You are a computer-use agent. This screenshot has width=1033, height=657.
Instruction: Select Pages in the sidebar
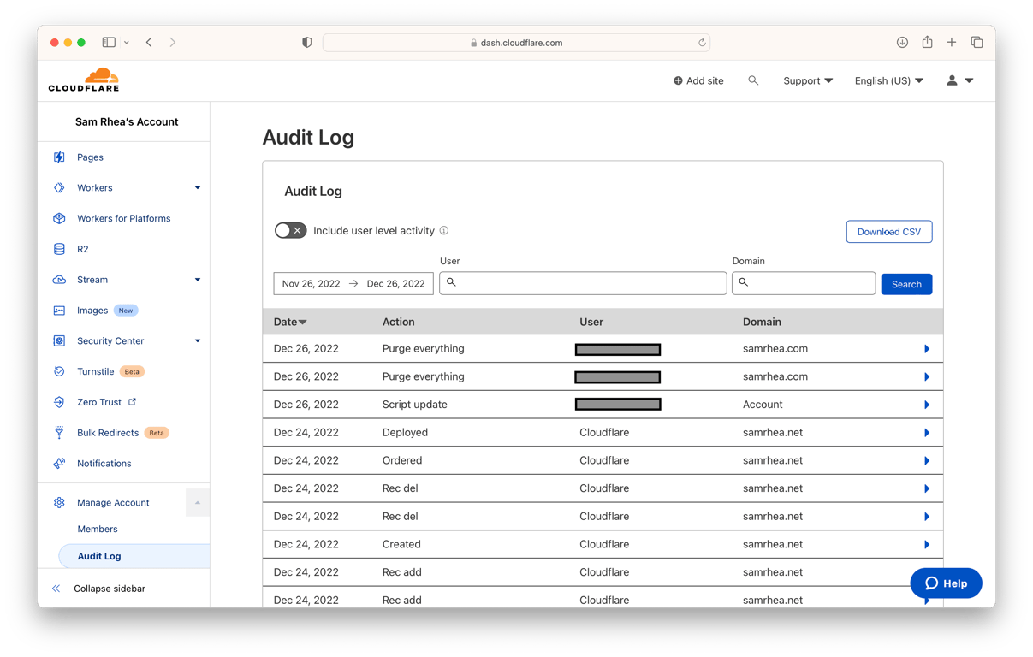[58, 157]
